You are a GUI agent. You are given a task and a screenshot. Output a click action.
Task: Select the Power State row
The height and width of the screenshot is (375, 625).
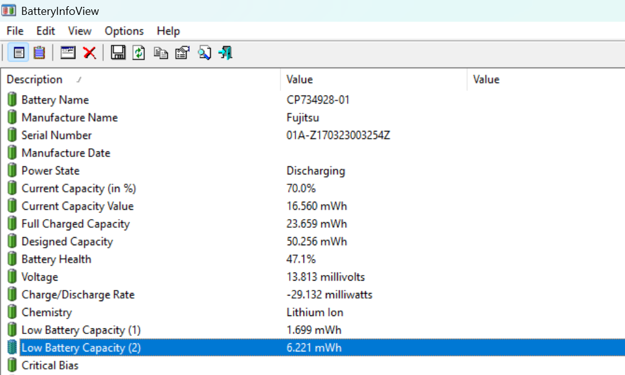click(312, 170)
